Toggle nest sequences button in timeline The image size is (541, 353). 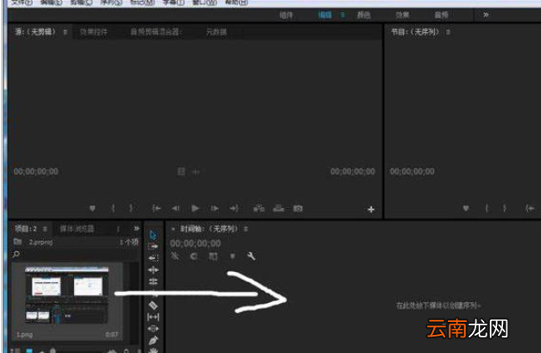[175, 256]
